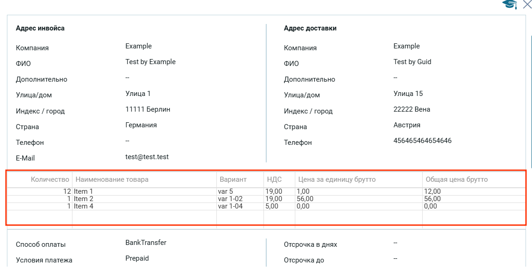Select the Item 4 row
Viewport: 532px width, 274px height.
[x=84, y=206]
